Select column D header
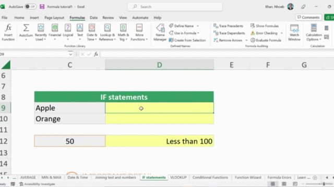Screen dimensions: 334x187 click(159, 65)
